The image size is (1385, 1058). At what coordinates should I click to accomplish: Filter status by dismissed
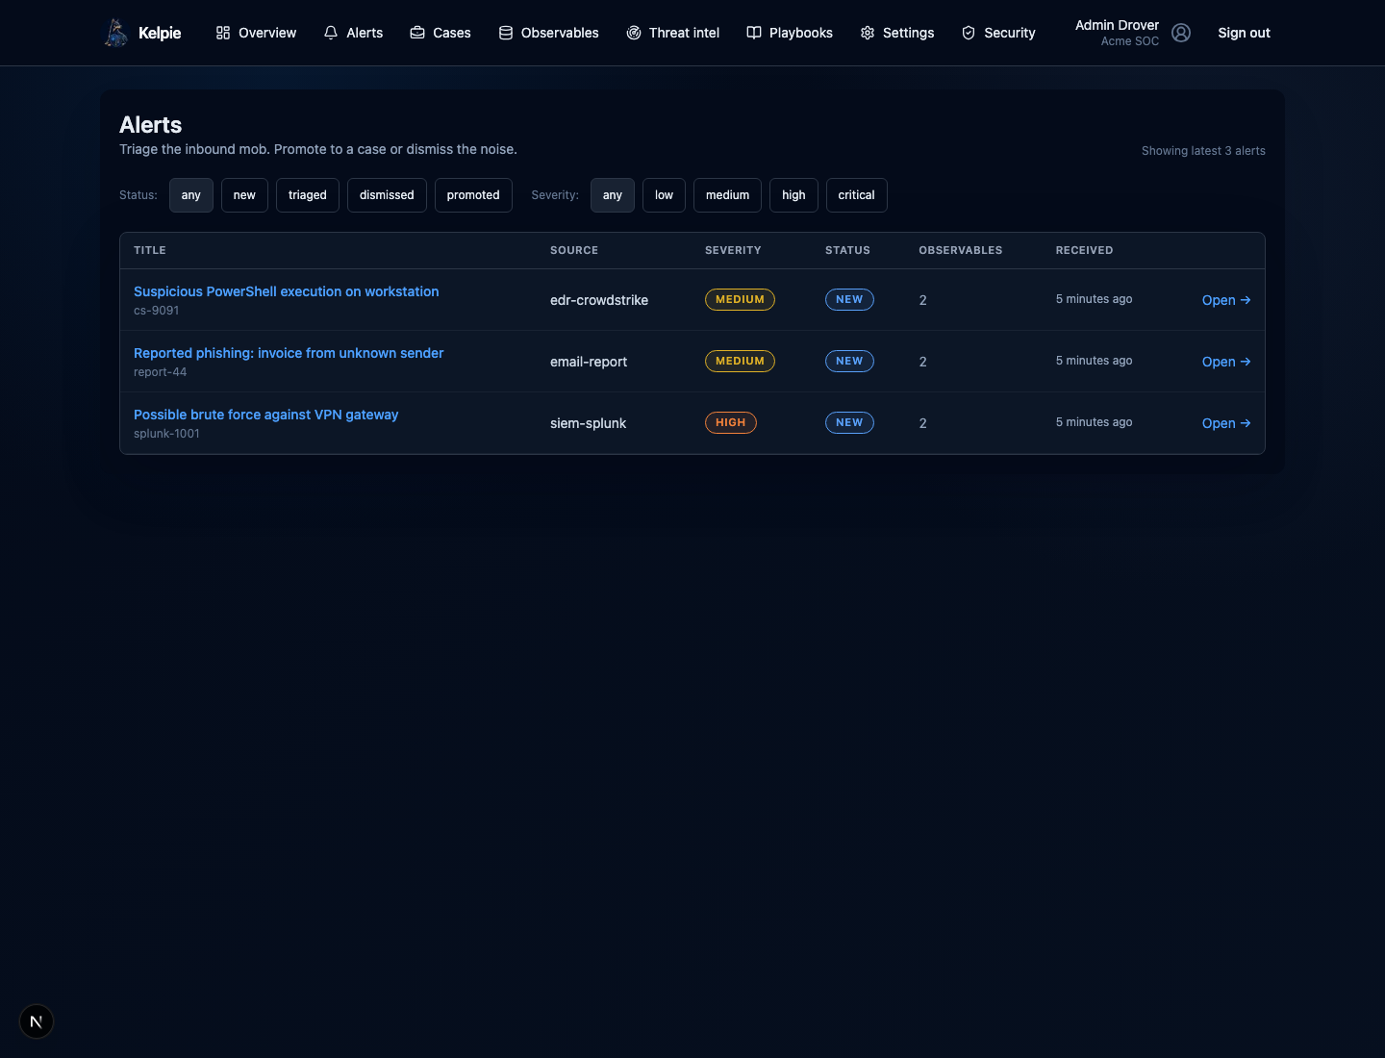point(387,195)
